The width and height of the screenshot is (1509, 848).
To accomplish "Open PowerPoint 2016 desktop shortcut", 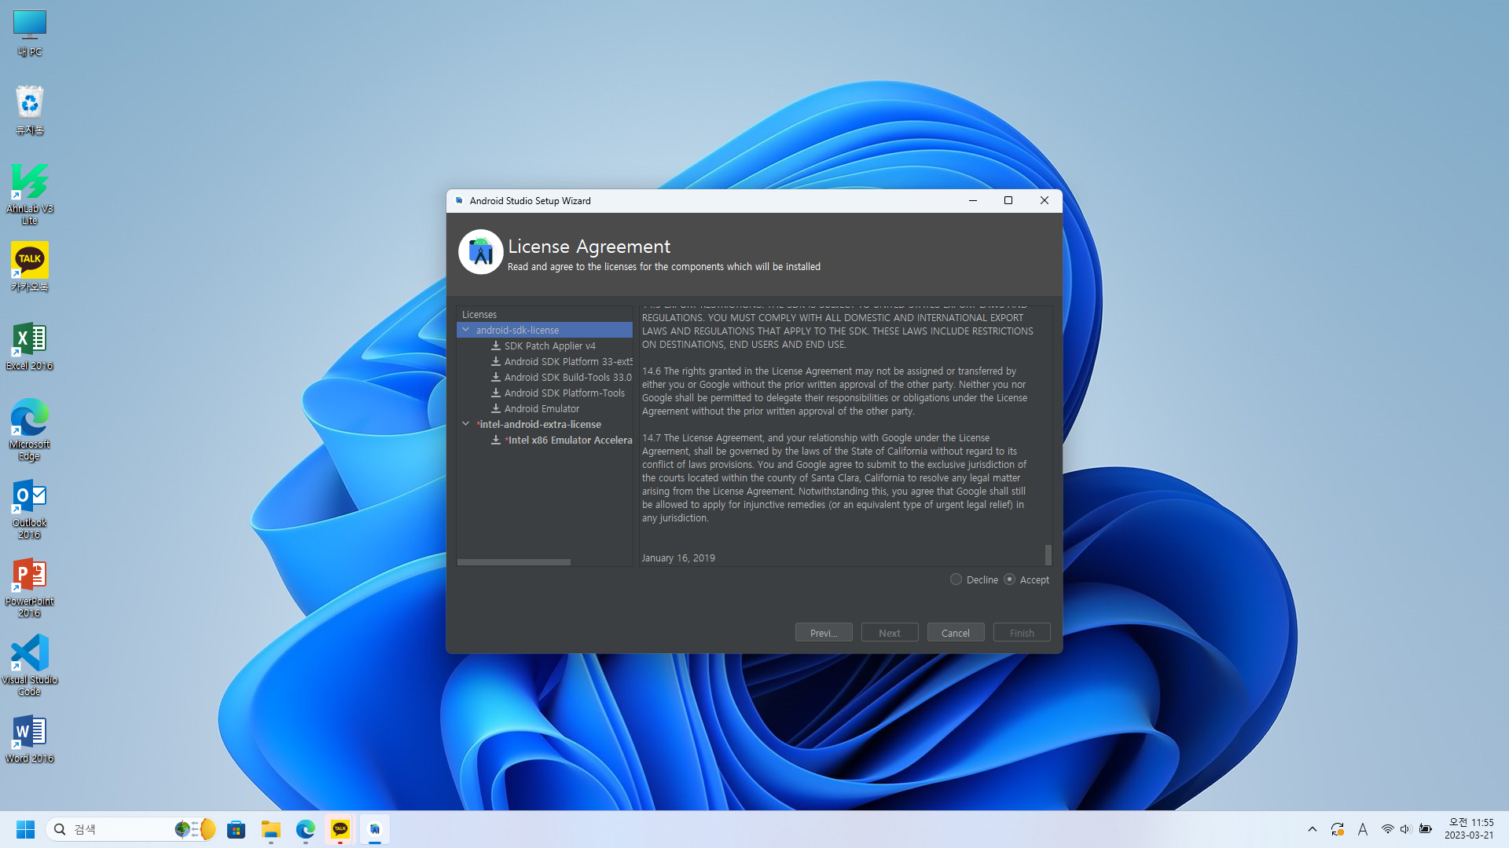I will (30, 587).
